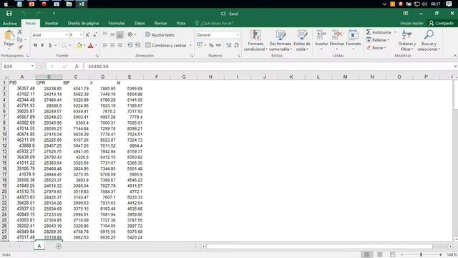Click Iniciar sesión link
Viewport: 458px width, 258px height.
click(411, 23)
